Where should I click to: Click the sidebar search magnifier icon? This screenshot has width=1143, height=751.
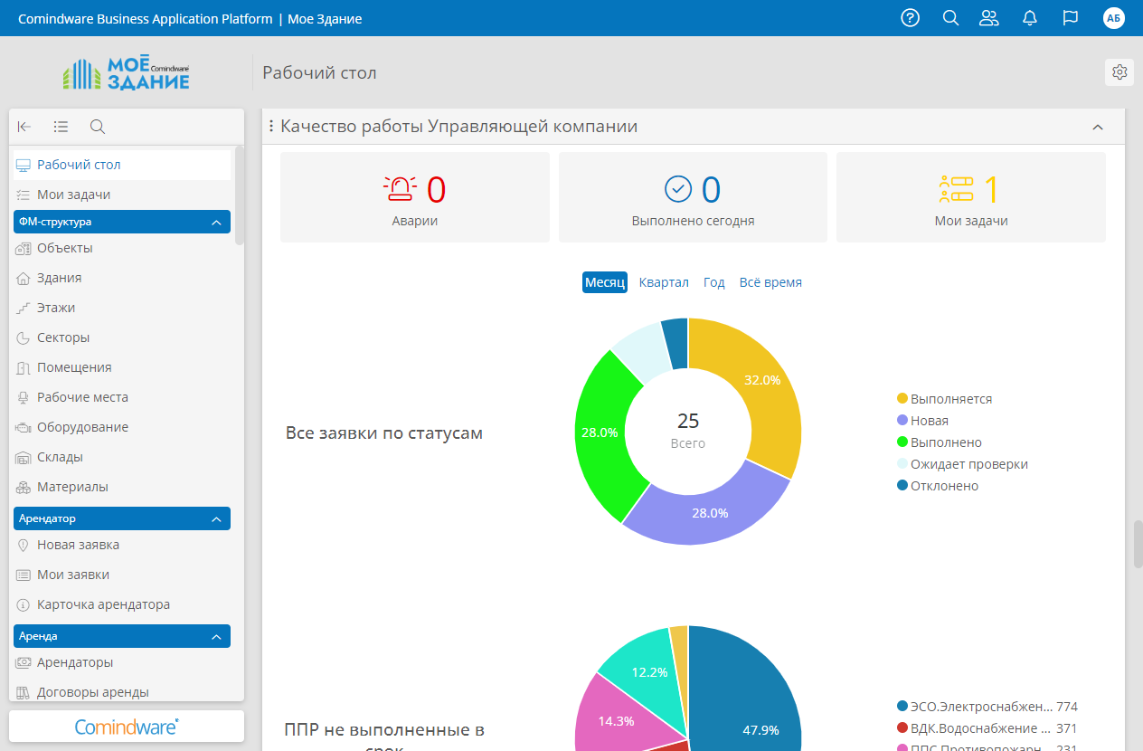98,127
